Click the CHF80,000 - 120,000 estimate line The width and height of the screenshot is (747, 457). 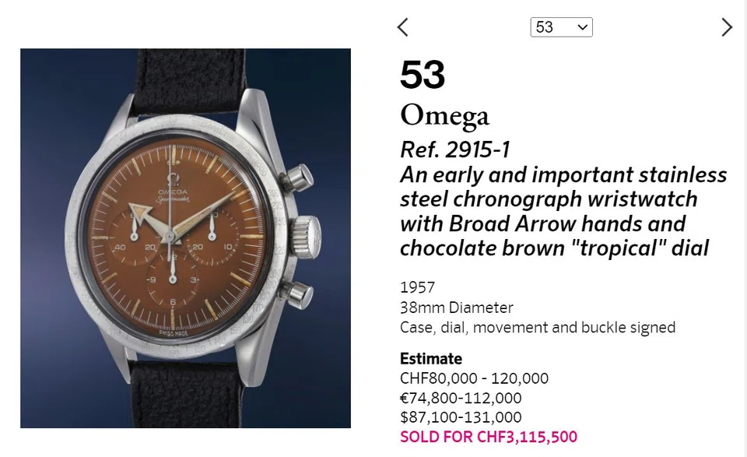click(x=473, y=378)
